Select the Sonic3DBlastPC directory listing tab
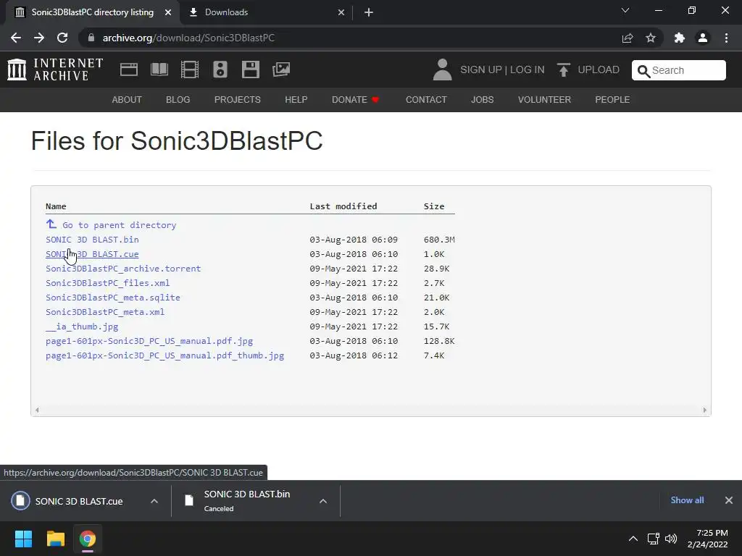742x556 pixels. point(92,12)
